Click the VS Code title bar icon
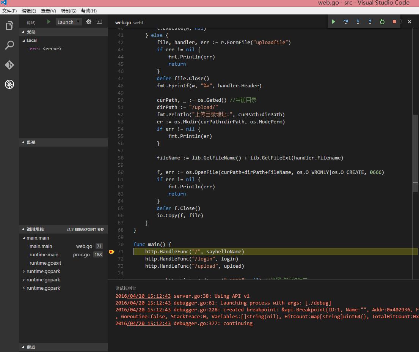The width and height of the screenshot is (419, 352). 3,2
